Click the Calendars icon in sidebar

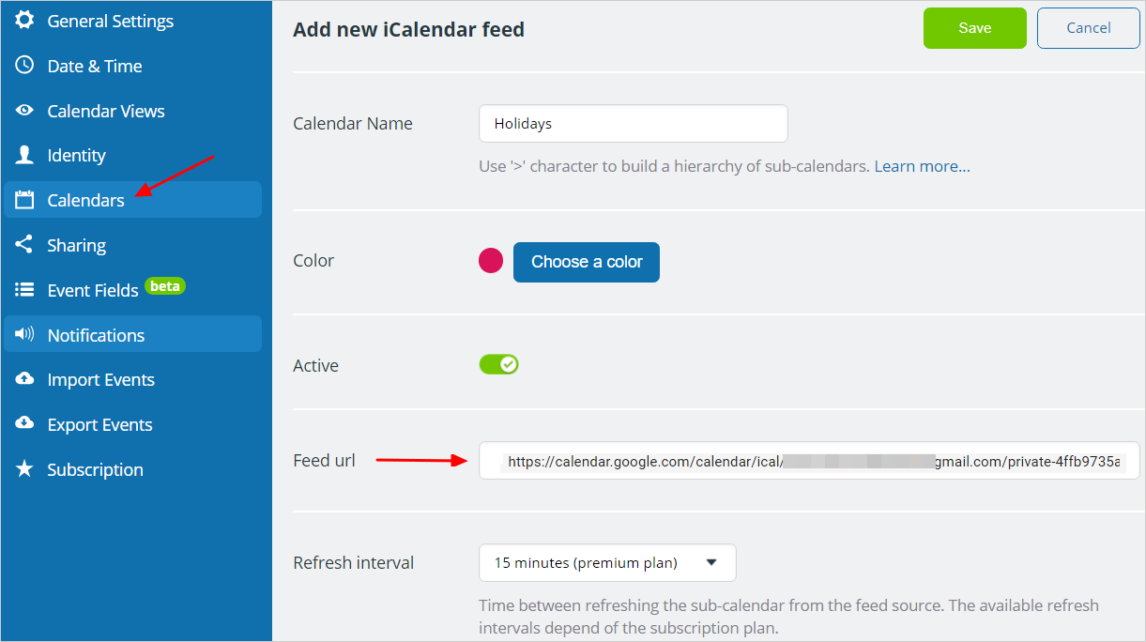24,200
